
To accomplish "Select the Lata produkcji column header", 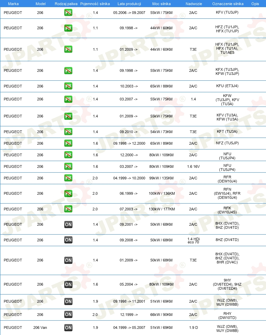I will point(129,4).
